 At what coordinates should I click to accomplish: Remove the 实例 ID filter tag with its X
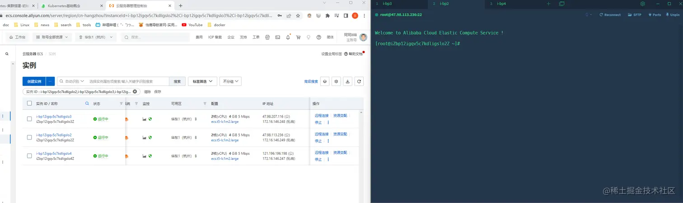click(135, 91)
